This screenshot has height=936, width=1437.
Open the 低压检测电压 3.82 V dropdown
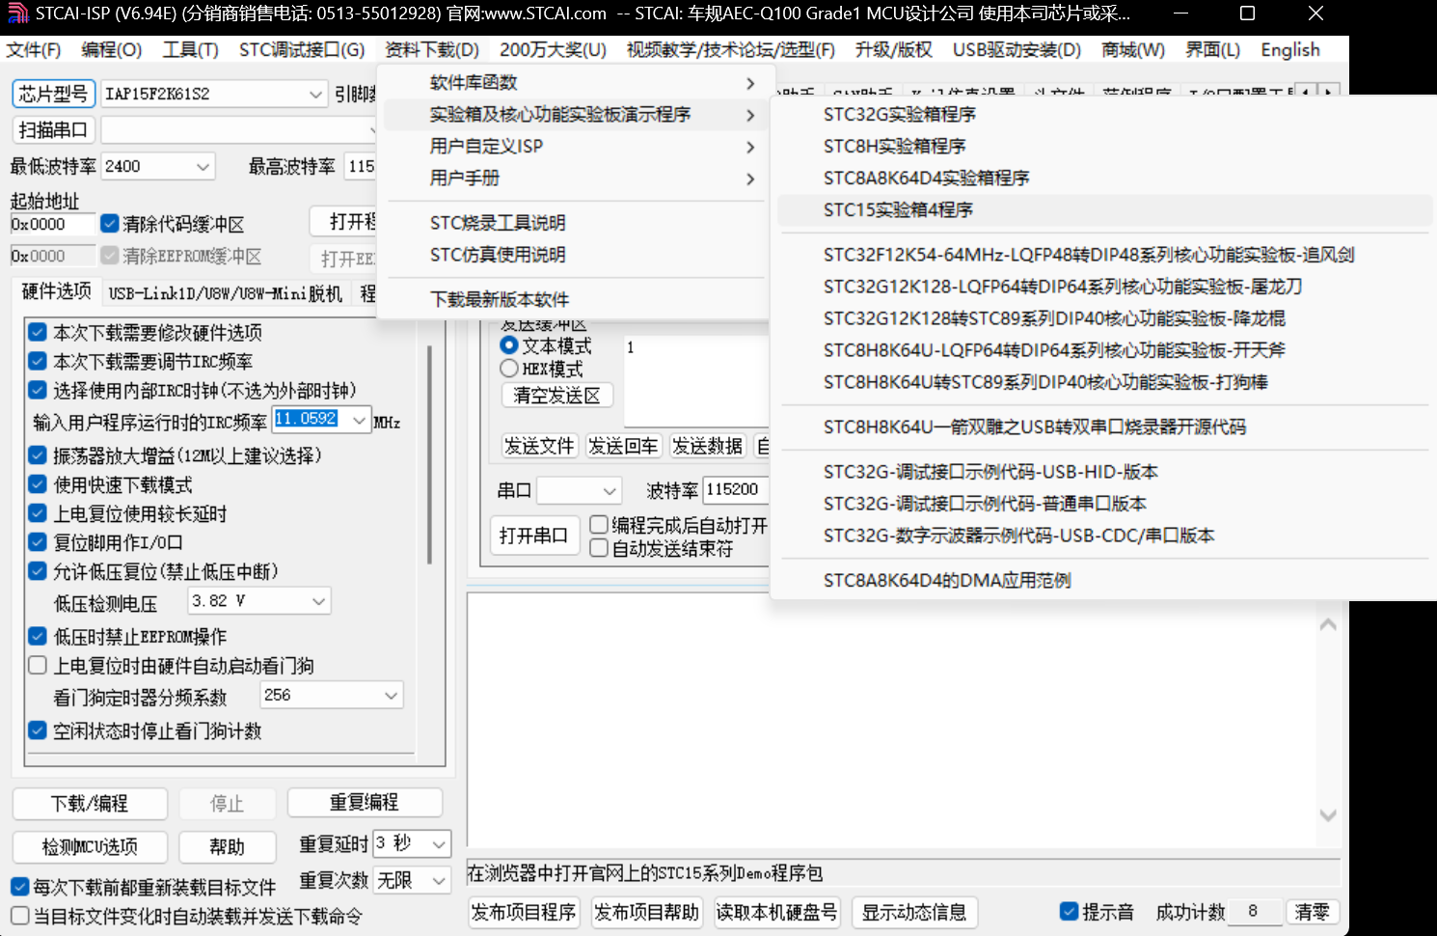(x=319, y=600)
